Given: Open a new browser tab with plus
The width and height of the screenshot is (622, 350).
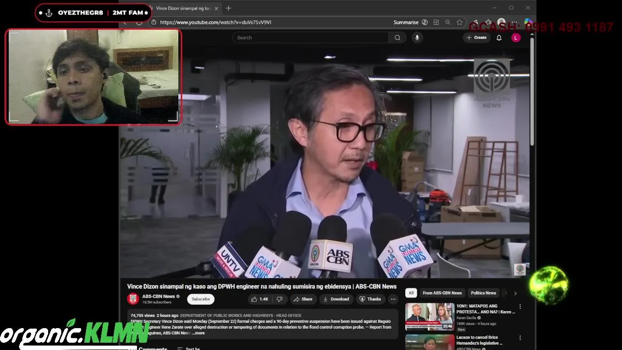Looking at the screenshot, I should [228, 8].
